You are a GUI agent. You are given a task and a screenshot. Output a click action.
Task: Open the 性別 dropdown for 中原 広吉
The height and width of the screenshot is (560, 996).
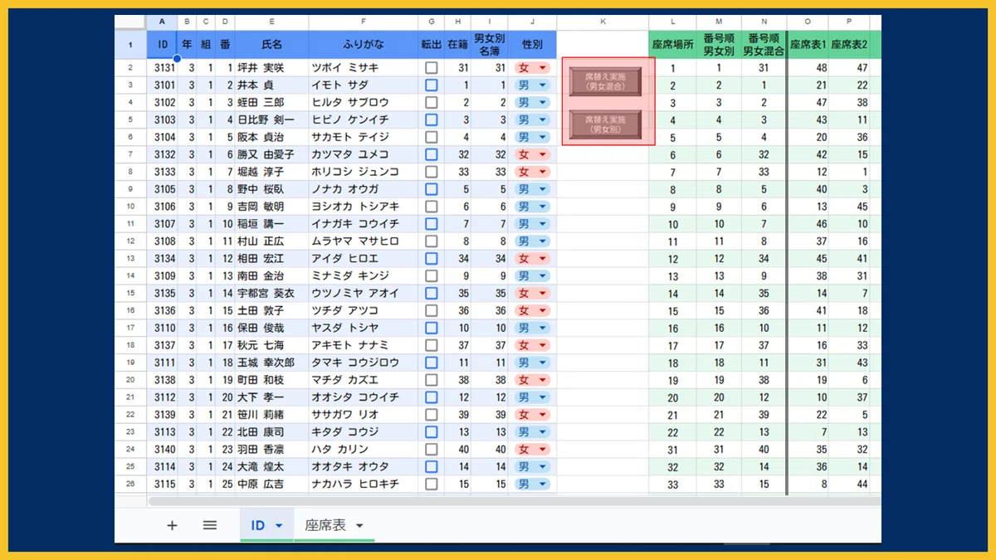(543, 485)
